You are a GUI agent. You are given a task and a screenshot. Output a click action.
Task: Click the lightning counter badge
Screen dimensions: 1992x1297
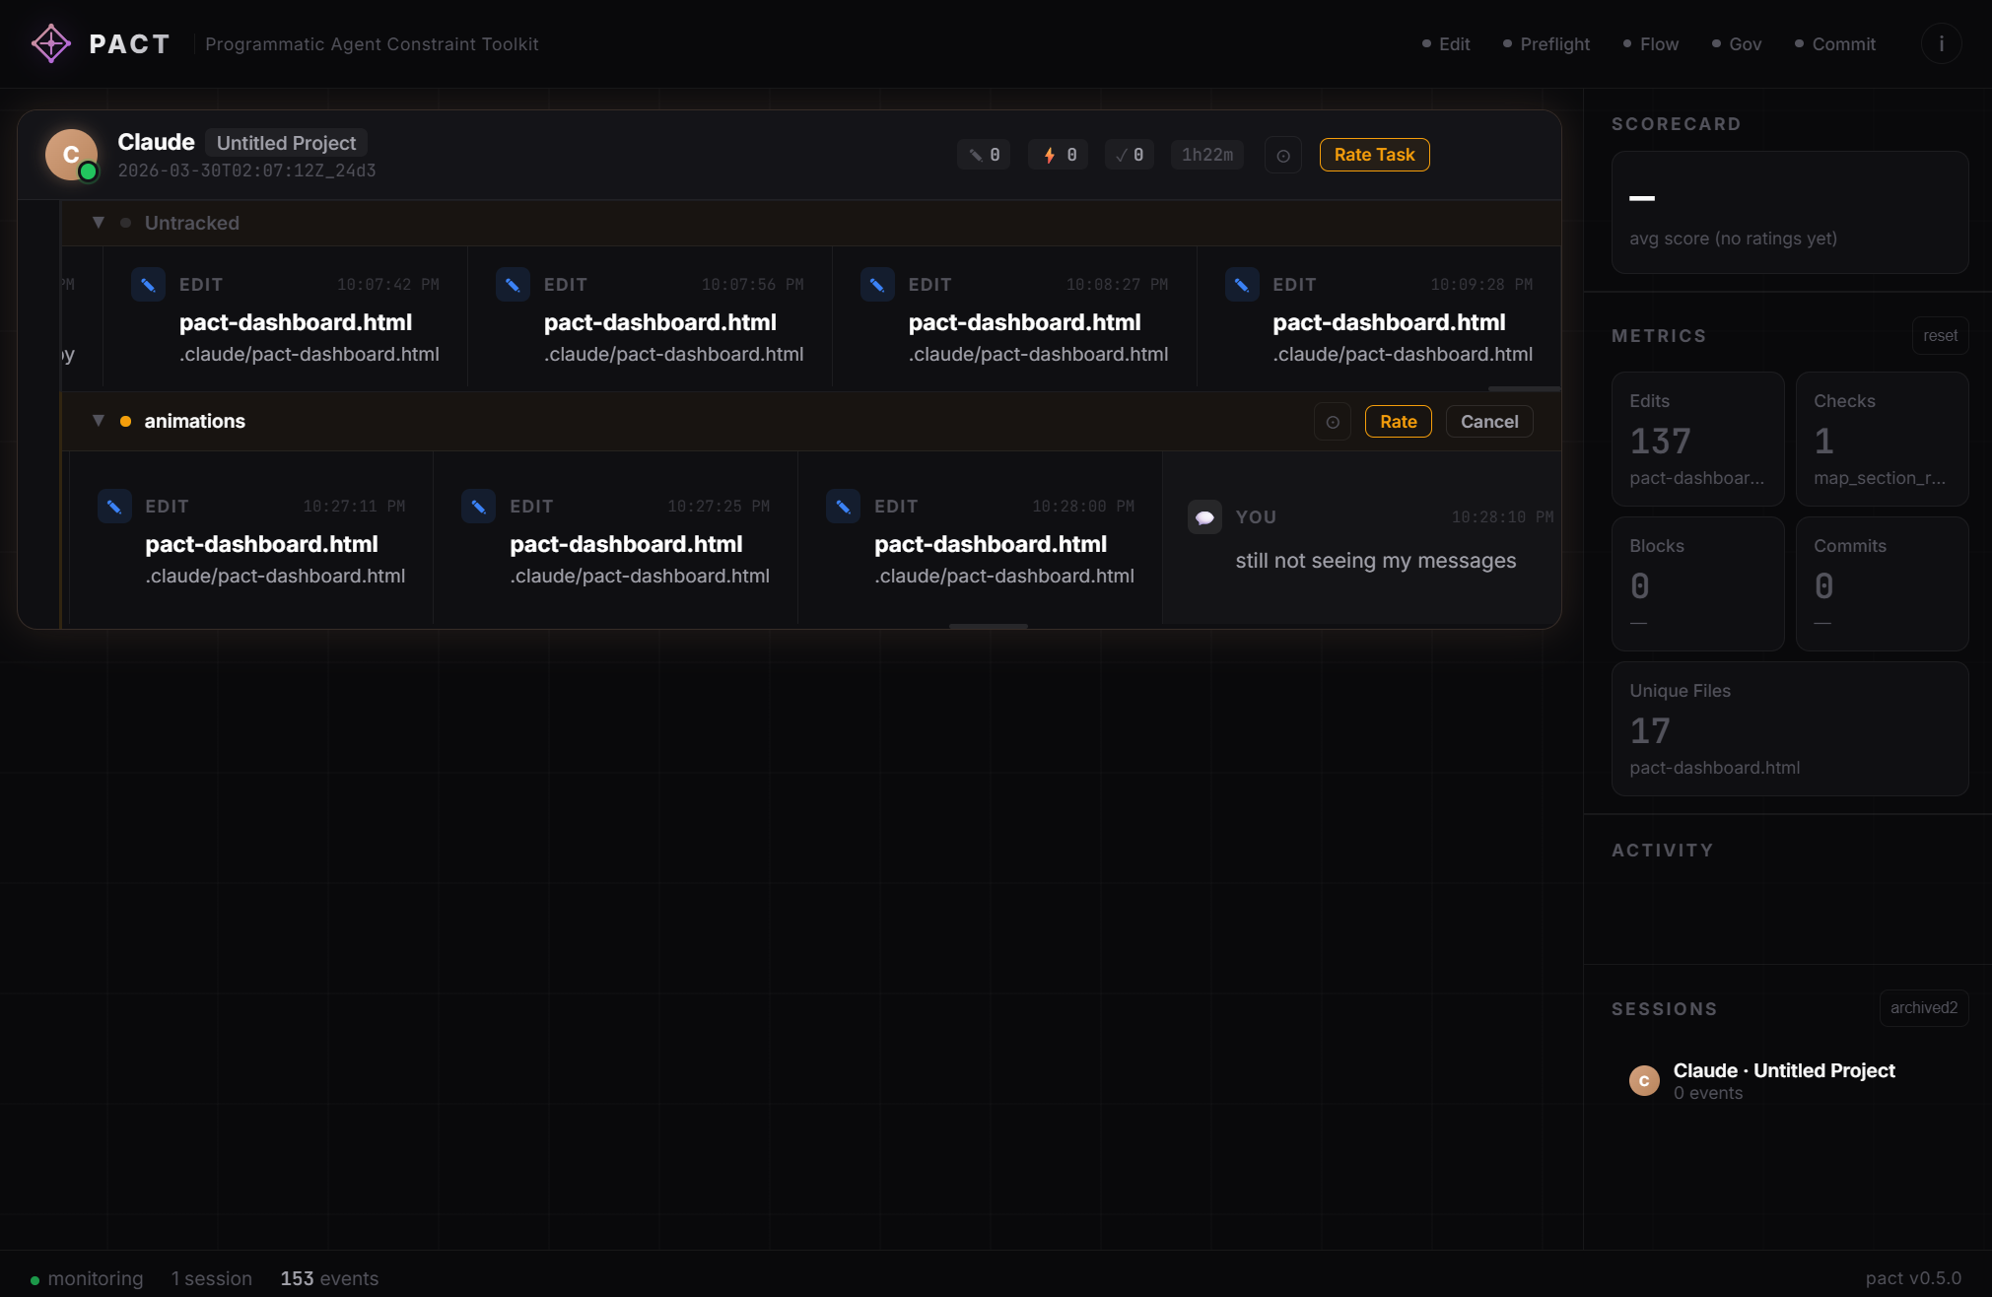1057,155
